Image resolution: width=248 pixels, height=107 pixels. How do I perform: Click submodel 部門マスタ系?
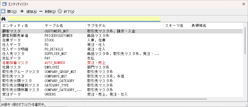pos(98,67)
